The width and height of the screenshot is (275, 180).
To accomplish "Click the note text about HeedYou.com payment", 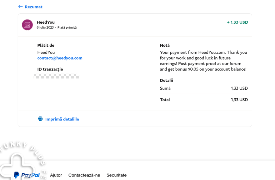I will click(203, 61).
